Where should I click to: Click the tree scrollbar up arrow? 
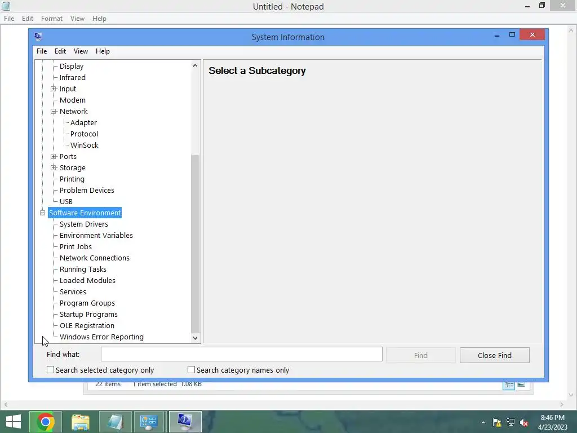point(195,65)
